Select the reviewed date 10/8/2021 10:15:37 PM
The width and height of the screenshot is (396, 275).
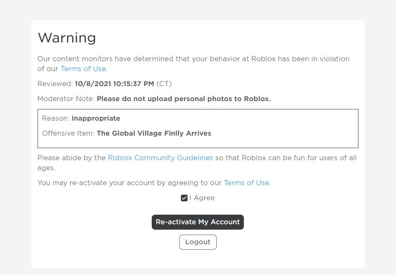point(114,84)
